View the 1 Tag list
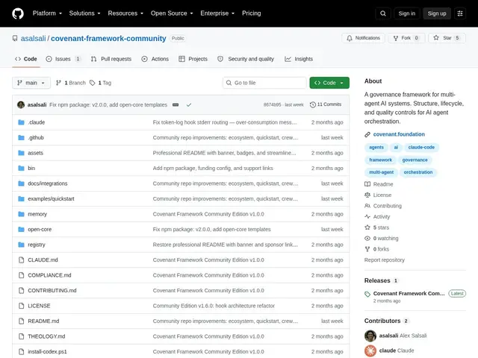 pos(100,83)
